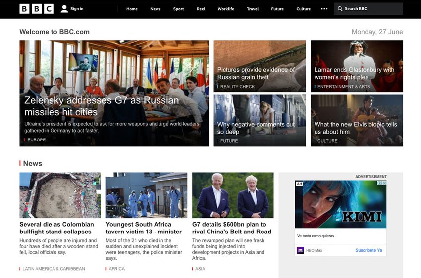Open the Worklife nav item
Screen dimensions: 421x278
pyautogui.click(x=226, y=9)
